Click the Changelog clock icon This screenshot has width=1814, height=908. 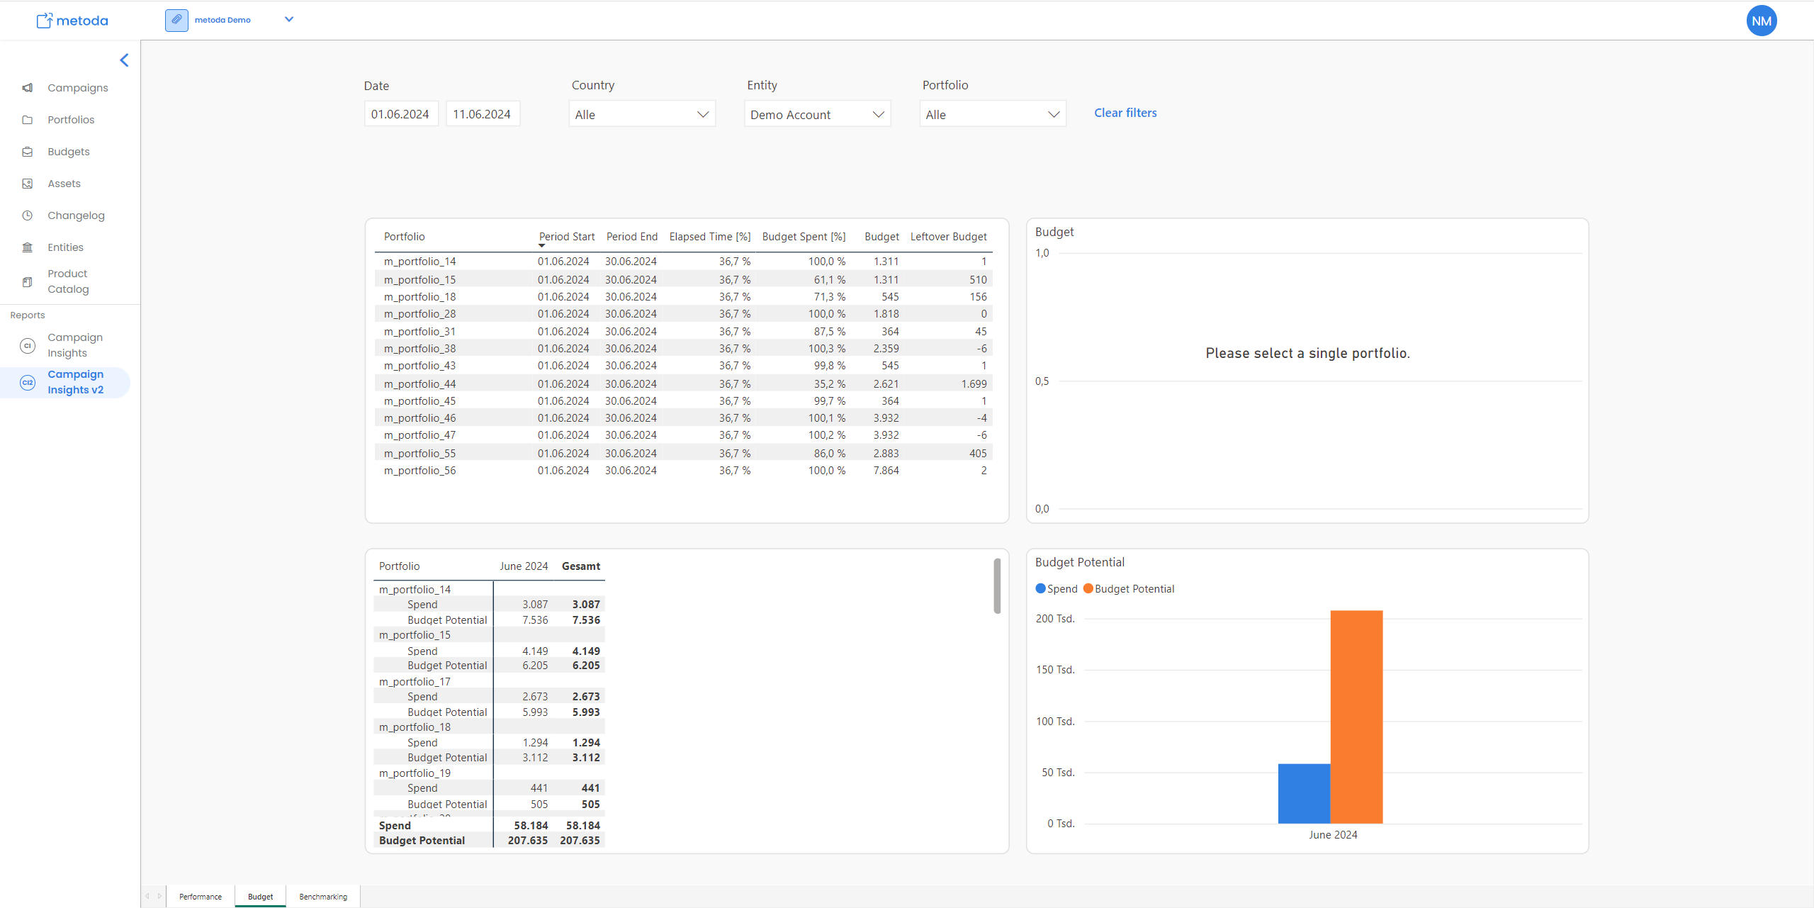coord(28,215)
